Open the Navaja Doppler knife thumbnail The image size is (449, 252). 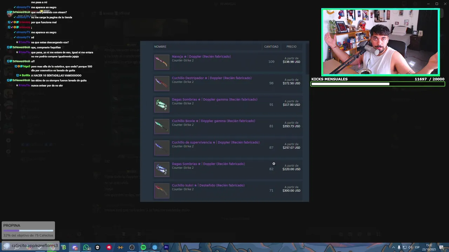(162, 62)
